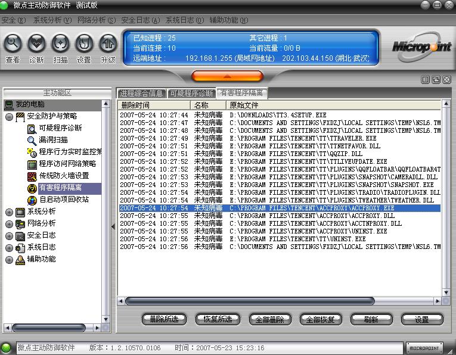Screen dimensions: 456x355
Task: Select the 有害程序隔离 icon
Action: [x=32, y=188]
